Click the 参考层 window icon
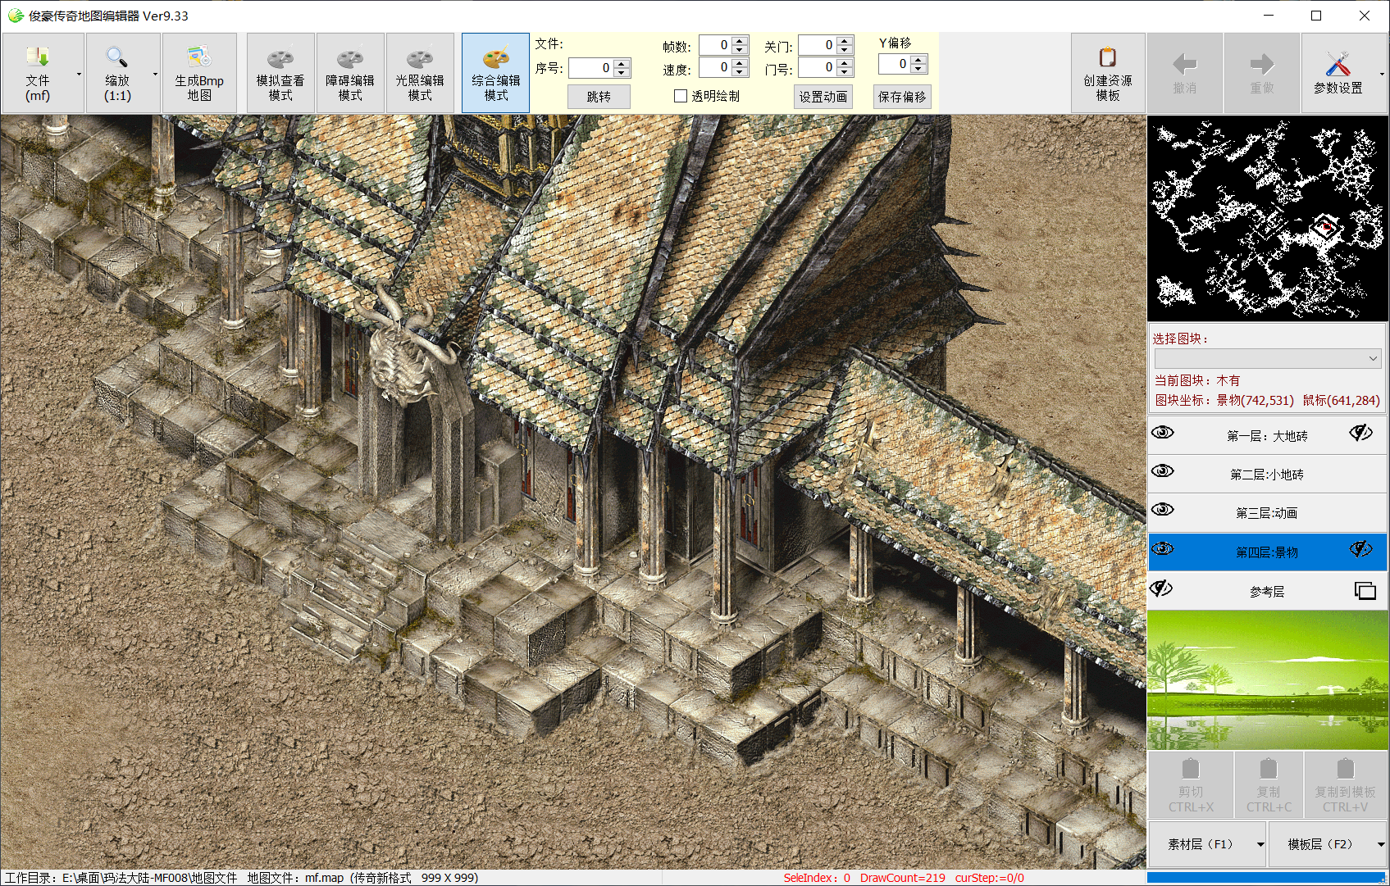Image resolution: width=1390 pixels, height=886 pixels. click(x=1365, y=591)
